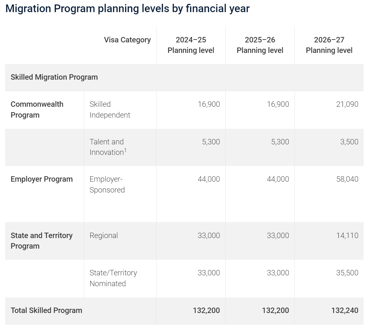Open the Talent and Innovation footnote 1

(125, 150)
